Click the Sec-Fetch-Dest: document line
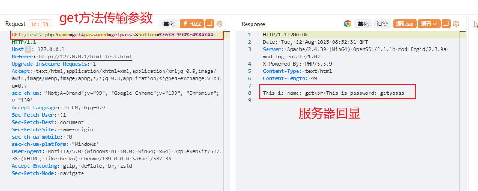Image resolution: width=478 pixels, height=191 pixels. 48,122
